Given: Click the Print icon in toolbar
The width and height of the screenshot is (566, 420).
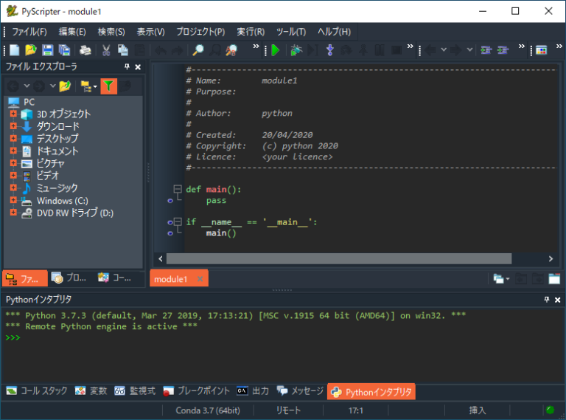Looking at the screenshot, I should pos(85,50).
